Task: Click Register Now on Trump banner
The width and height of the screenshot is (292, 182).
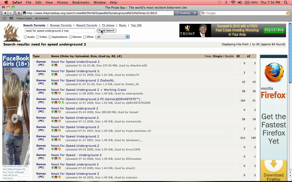Action: click(x=274, y=30)
